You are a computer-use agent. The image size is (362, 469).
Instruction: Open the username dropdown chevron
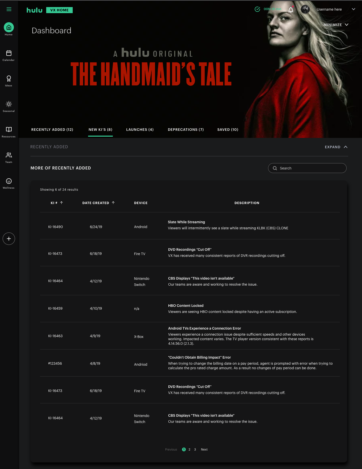(x=353, y=9)
